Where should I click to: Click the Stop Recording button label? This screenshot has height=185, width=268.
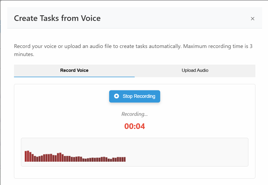click(139, 96)
